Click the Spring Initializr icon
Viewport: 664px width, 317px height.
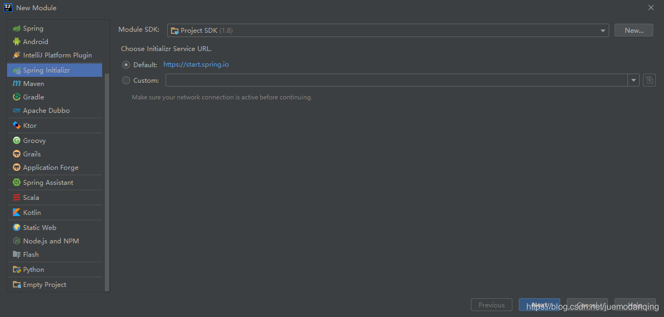point(17,70)
